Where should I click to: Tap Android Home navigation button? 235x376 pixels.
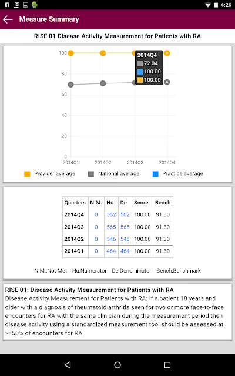(117, 365)
